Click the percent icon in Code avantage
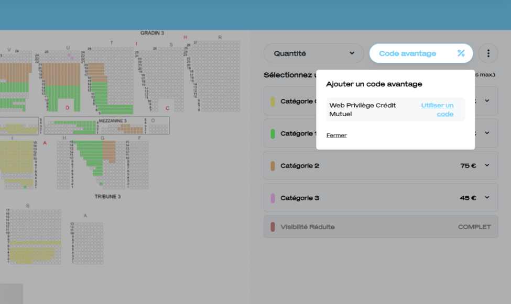This screenshot has width=511, height=304. (x=461, y=53)
